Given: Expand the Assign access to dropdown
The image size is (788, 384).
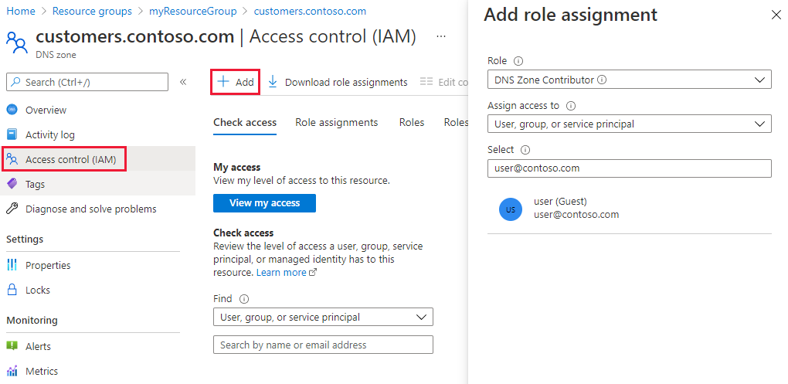Looking at the screenshot, I should (629, 124).
